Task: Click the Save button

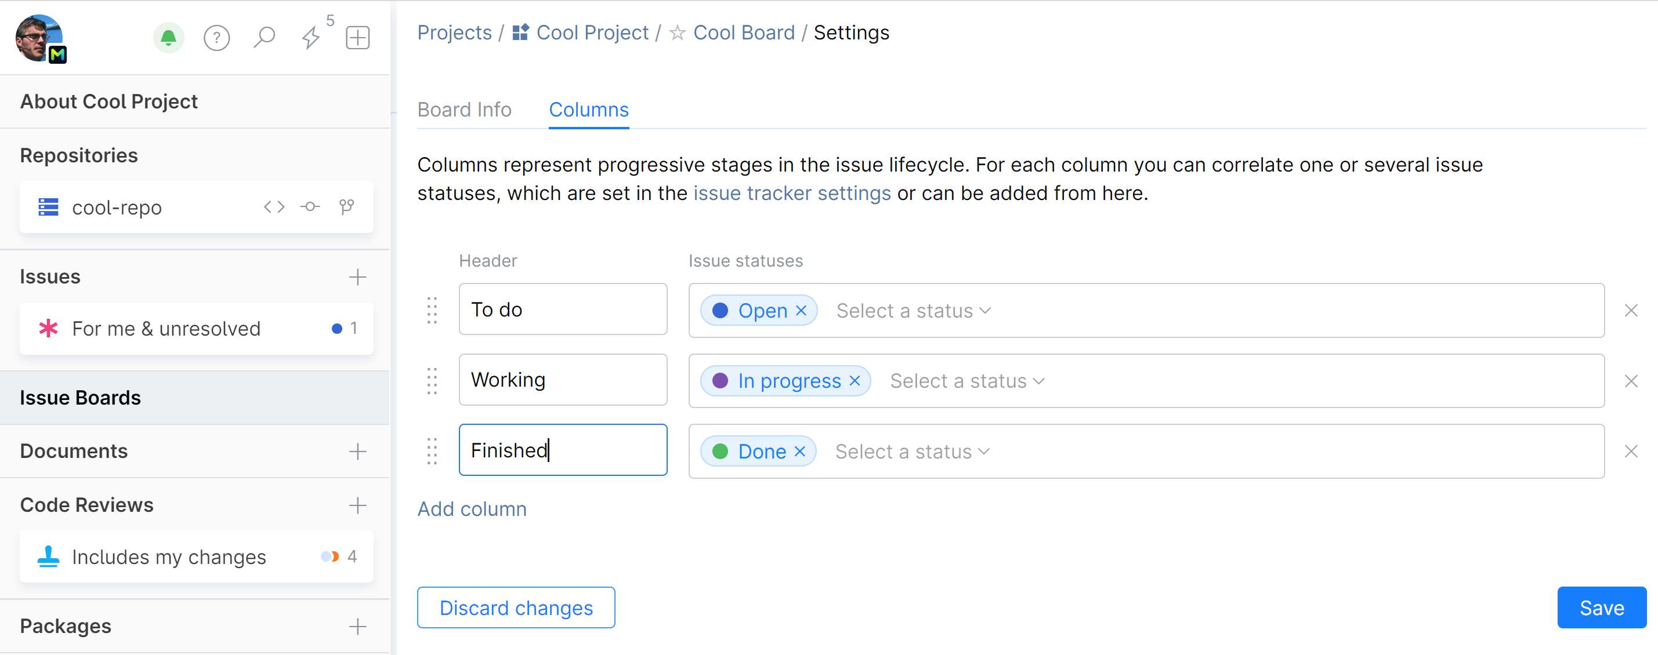Action: click(x=1601, y=607)
